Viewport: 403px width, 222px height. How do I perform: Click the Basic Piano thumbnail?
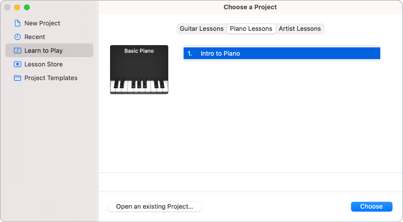tap(139, 69)
